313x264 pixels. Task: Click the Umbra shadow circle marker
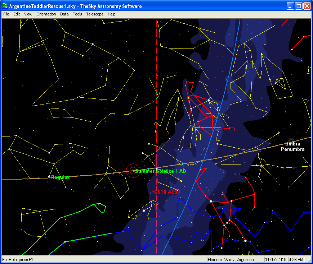pyautogui.click(x=291, y=140)
